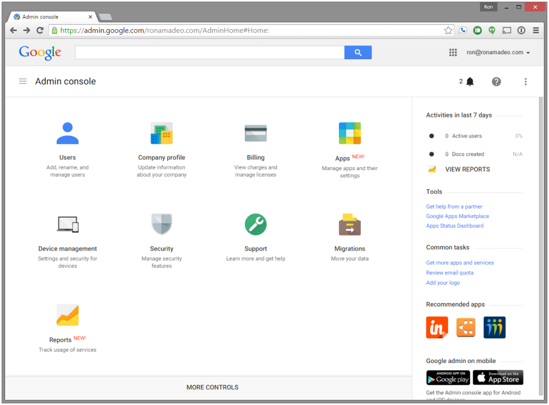Click the secure padlock icon in address bar
The height and width of the screenshot is (405, 549).
[54, 30]
